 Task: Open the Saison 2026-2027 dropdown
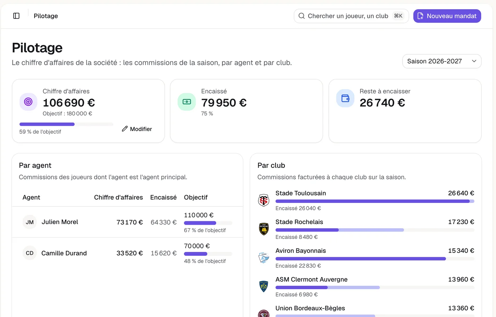(442, 61)
